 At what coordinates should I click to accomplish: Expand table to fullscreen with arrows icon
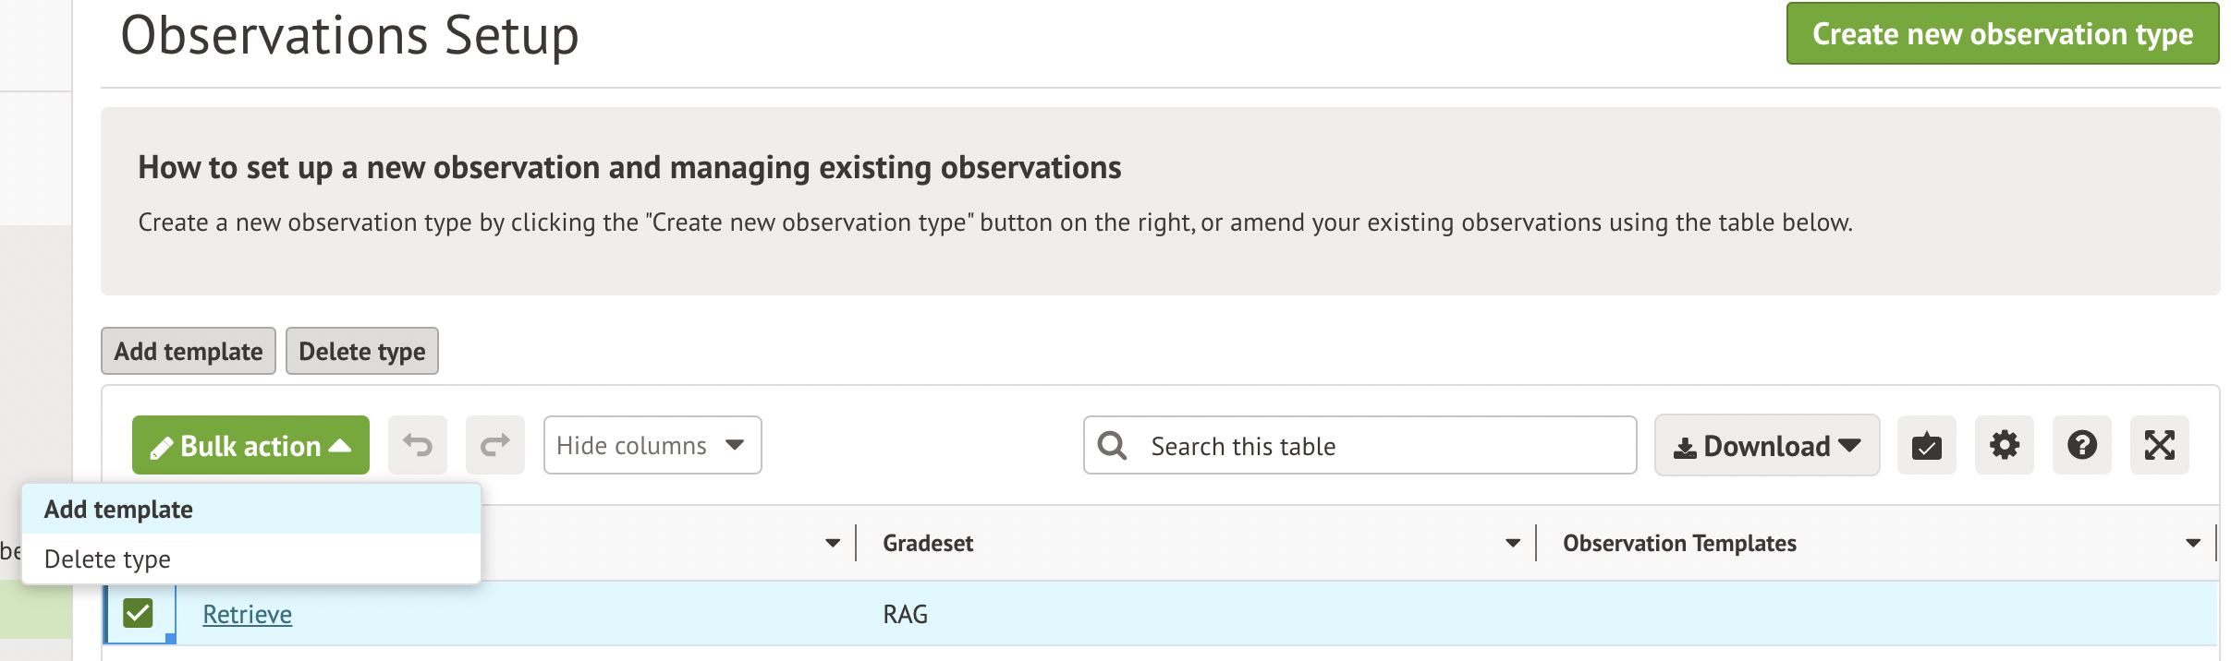(x=2159, y=446)
